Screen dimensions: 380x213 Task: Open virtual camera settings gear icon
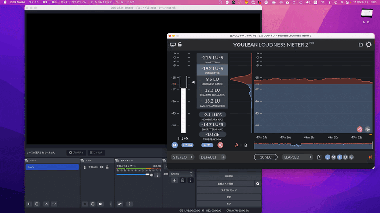258,184
